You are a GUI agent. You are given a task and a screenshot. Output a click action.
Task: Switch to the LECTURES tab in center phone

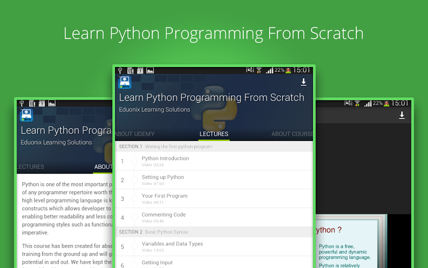213,134
